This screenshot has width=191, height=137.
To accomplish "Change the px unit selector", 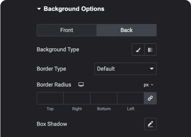I will pos(149,85).
